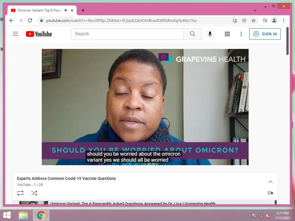The height and width of the screenshot is (221, 295).
Task: Click the SIGN IN button
Action: 265,34
